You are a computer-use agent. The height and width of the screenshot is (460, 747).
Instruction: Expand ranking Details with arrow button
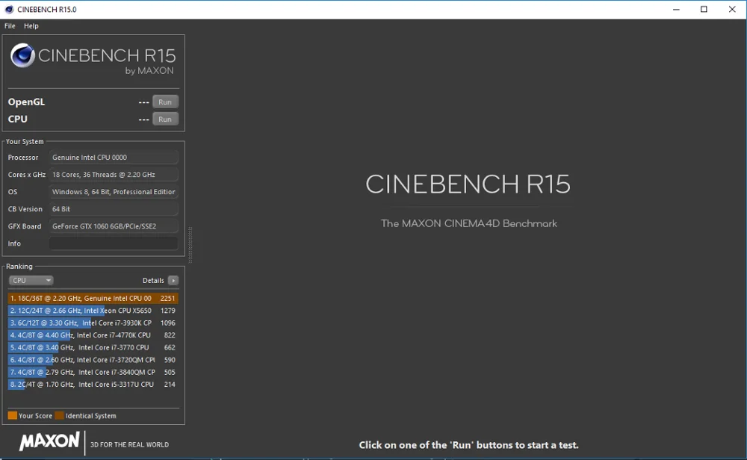173,281
